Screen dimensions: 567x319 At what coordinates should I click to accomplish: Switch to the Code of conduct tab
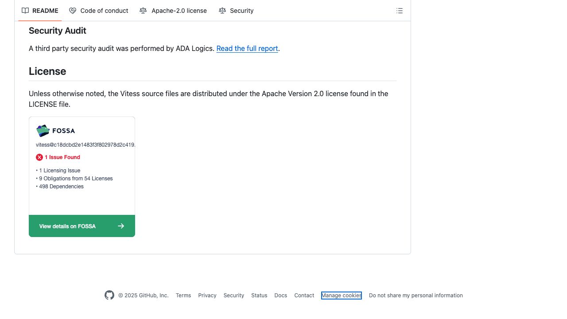(104, 11)
